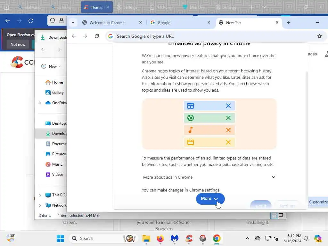Image resolution: width=328 pixels, height=246 pixels.
Task: Click Firefox shield tracking protection icon
Action: click(x=53, y=20)
